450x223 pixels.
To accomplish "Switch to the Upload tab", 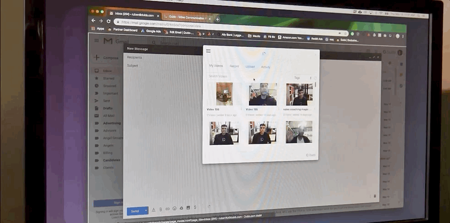I will point(250,67).
